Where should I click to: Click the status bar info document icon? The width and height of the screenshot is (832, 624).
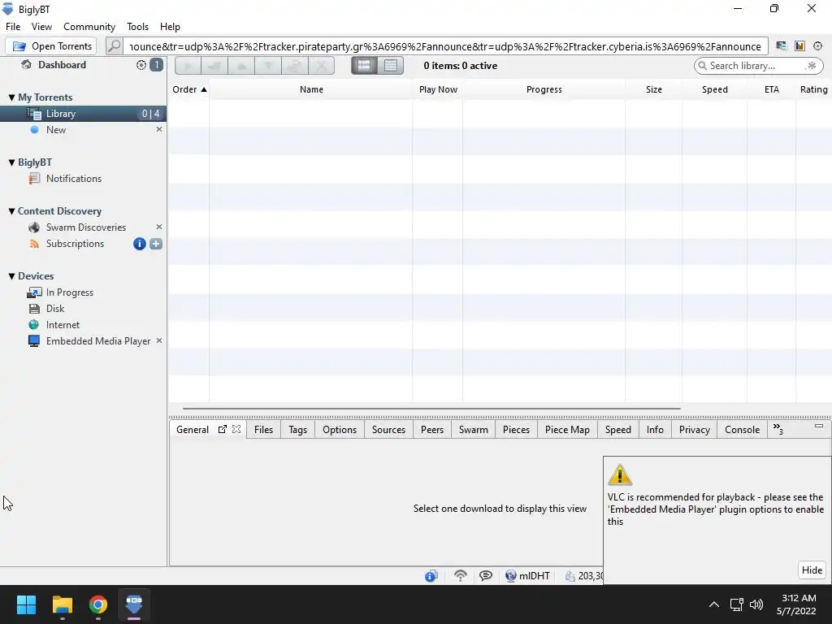(x=431, y=576)
